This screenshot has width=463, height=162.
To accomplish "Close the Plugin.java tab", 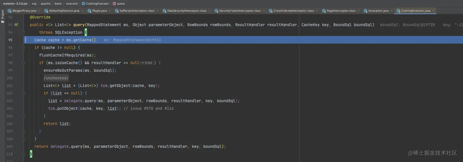I will click(110, 11).
